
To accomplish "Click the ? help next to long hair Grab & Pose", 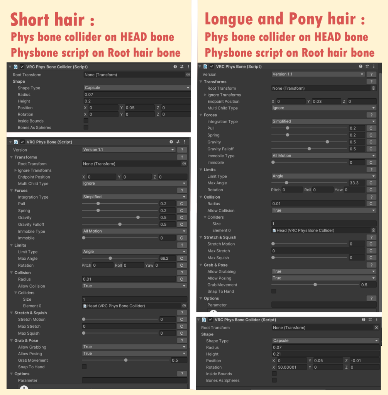I will 371,265.
